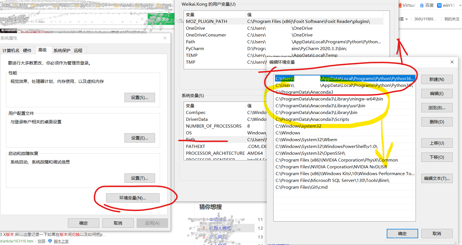The width and height of the screenshot is (462, 245).
Task: Confirm with 确定 in 编辑环境变量 dialog
Action: click(x=402, y=234)
